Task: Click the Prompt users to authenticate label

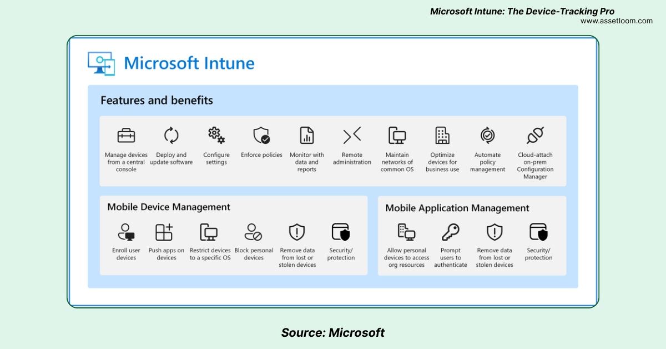Action: [x=450, y=258]
